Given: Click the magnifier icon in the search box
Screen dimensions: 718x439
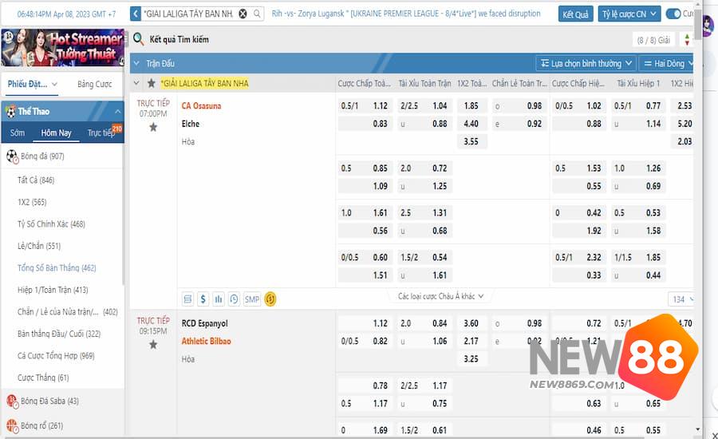Looking at the screenshot, I should 256,14.
